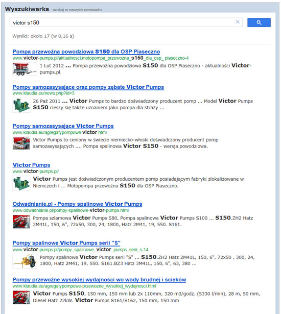
Task: Click green pump thumbnail beside 26 Paź 2011
Action: [21, 105]
